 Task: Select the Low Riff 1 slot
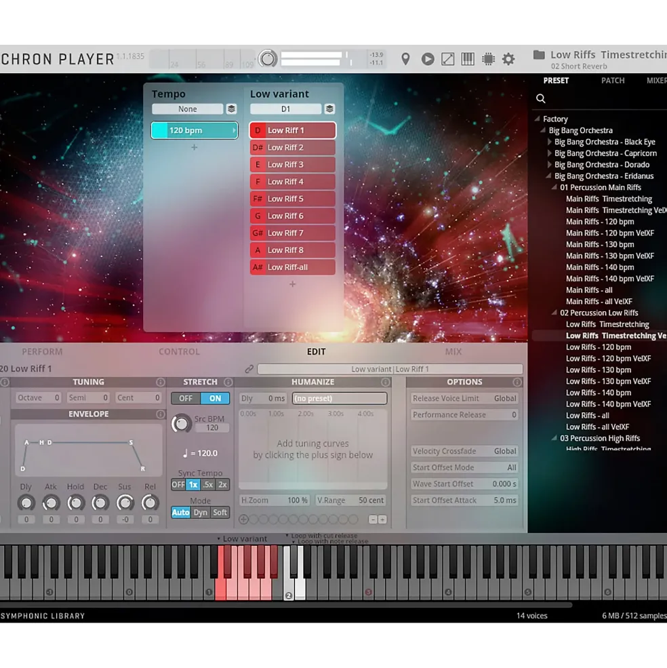pyautogui.click(x=292, y=130)
